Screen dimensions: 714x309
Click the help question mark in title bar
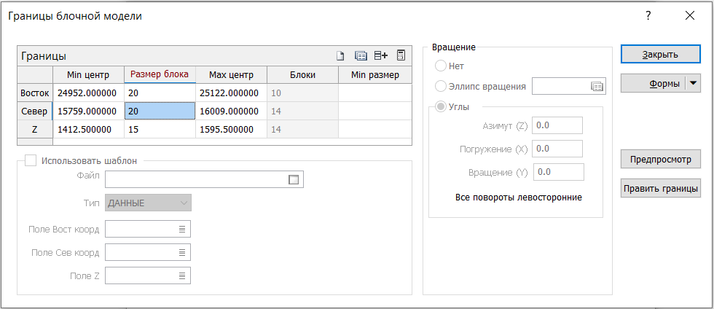point(648,16)
